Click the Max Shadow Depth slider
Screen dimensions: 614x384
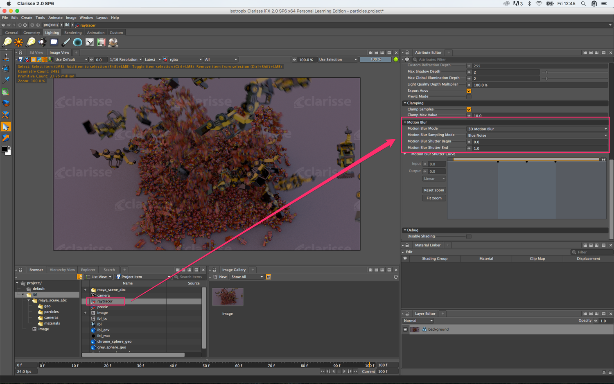tap(575, 72)
